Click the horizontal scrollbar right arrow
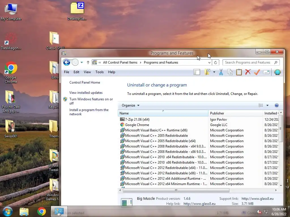The width and height of the screenshot is (290, 217). click(x=276, y=190)
